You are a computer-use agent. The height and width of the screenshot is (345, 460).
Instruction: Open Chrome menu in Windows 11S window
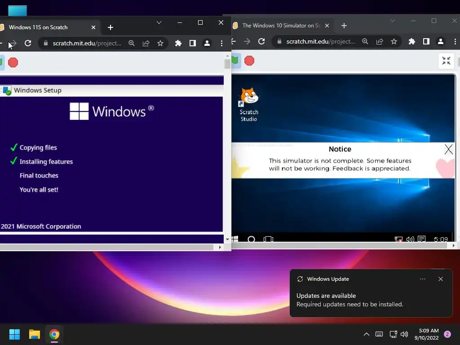tap(221, 43)
